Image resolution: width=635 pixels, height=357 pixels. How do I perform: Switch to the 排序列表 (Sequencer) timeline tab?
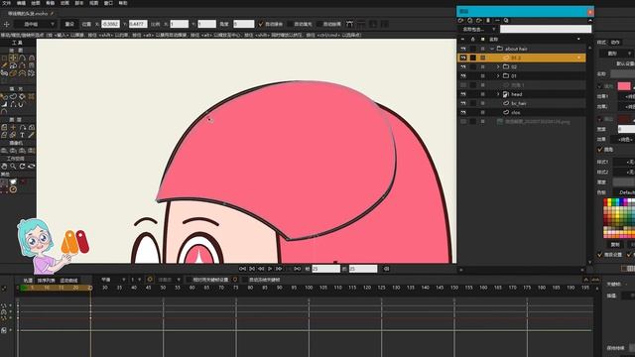47,280
